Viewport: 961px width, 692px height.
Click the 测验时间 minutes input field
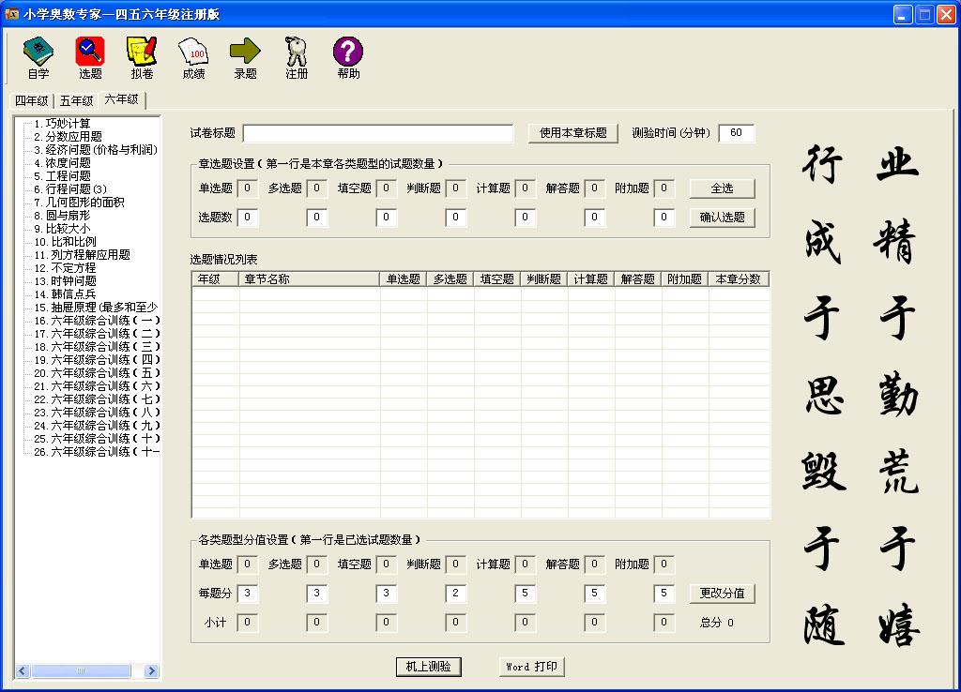pos(736,133)
